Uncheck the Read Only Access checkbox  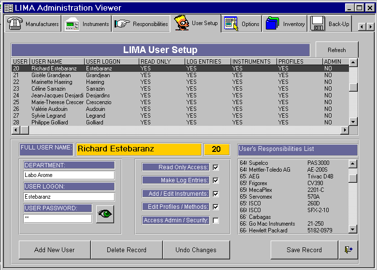coord(216,167)
